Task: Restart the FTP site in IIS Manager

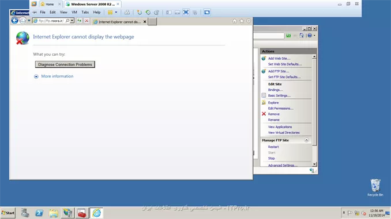Action: (273, 147)
